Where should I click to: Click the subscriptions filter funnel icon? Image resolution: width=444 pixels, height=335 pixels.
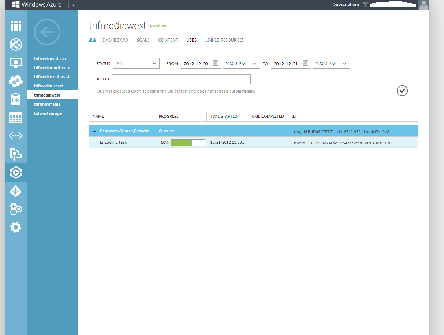(x=365, y=4)
